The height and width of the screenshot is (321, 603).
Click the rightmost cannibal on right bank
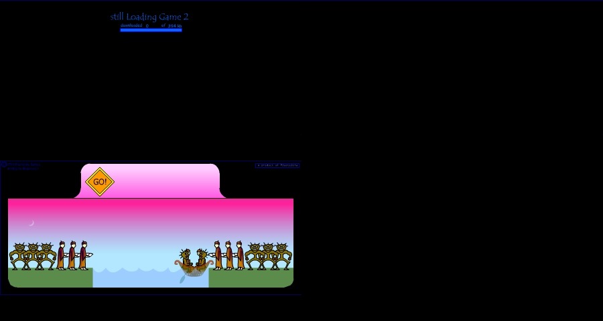coord(282,256)
